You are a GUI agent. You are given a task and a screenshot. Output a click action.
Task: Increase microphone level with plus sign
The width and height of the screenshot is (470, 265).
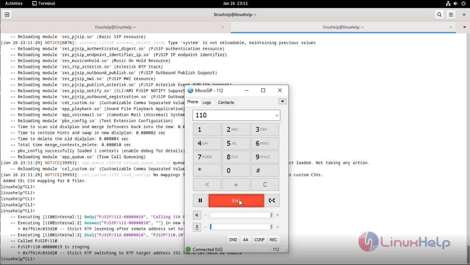pyautogui.click(x=277, y=227)
